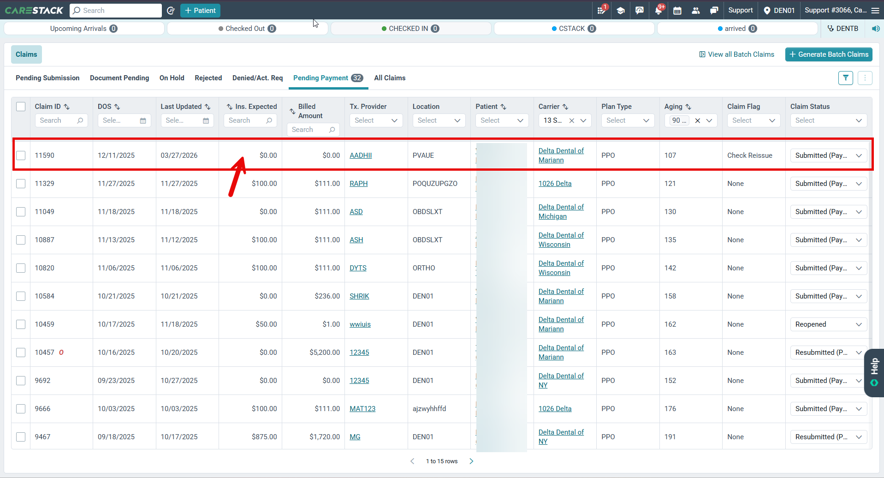
Task: Open the Upcoming Arrivals status pill
Action: tap(84, 29)
